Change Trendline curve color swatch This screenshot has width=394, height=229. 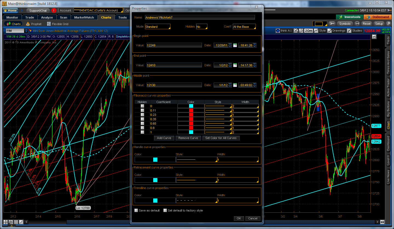point(155,201)
